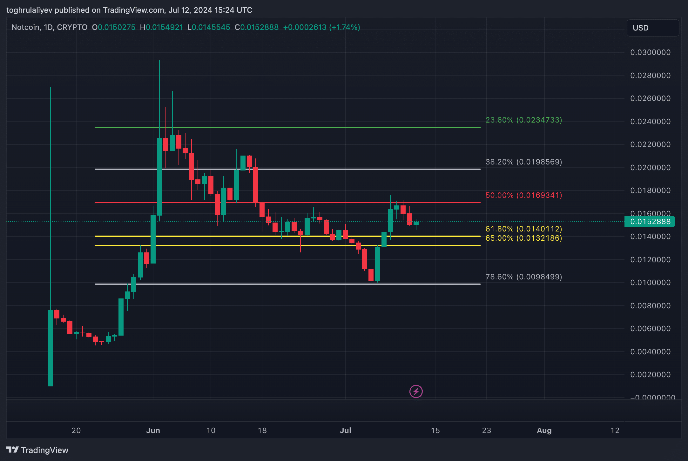688x461 pixels.
Task: Select the 65.00% (0.0132186) Fibonacci label
Action: tap(524, 238)
